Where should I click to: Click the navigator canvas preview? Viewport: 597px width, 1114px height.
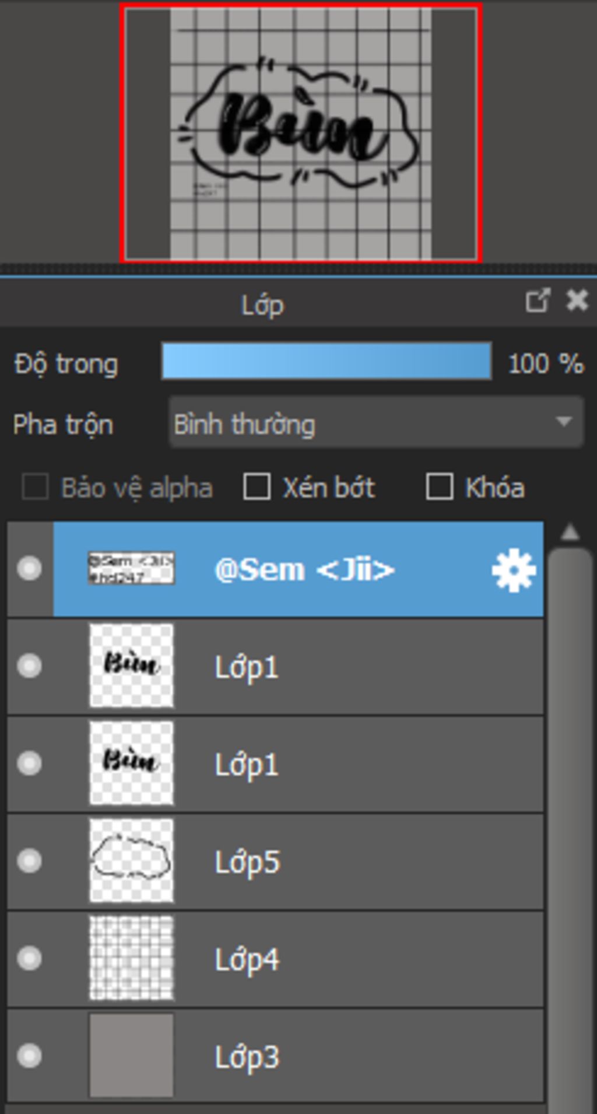click(x=301, y=133)
